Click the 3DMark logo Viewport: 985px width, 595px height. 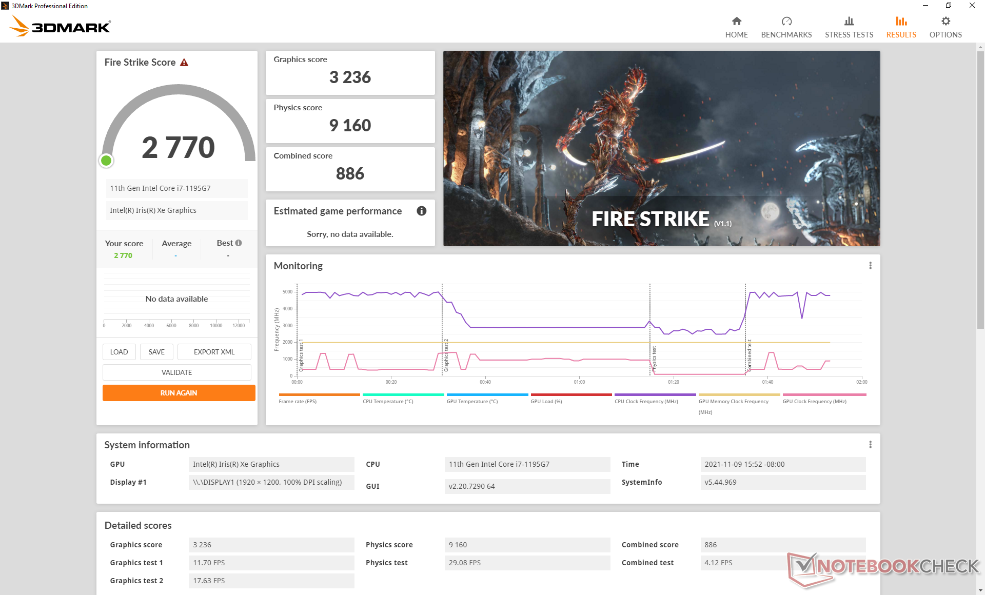[x=61, y=26]
